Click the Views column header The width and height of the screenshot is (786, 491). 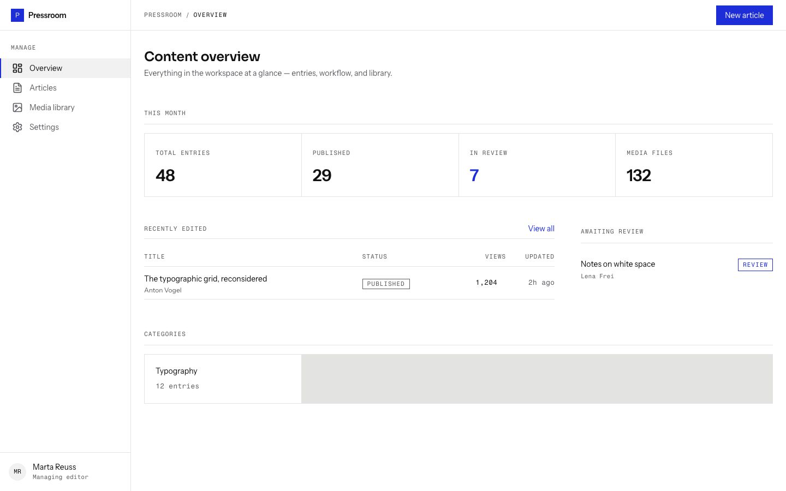pyautogui.click(x=495, y=256)
